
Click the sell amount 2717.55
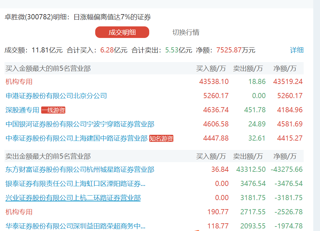(253, 212)
